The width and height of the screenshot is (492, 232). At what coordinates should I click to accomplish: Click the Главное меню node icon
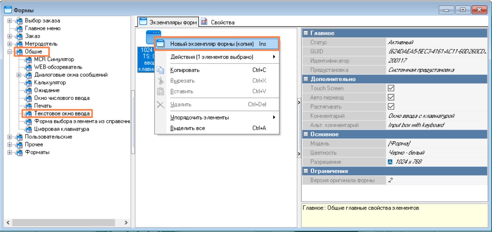point(19,29)
